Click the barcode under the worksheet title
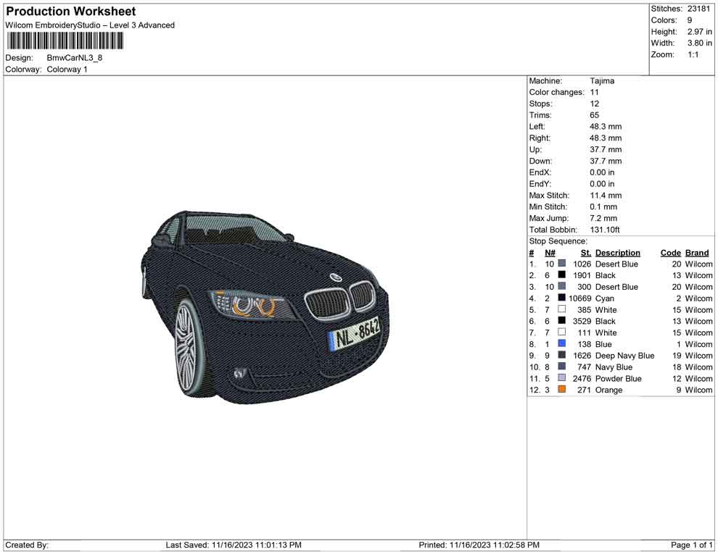The height and width of the screenshot is (552, 718). 65,41
